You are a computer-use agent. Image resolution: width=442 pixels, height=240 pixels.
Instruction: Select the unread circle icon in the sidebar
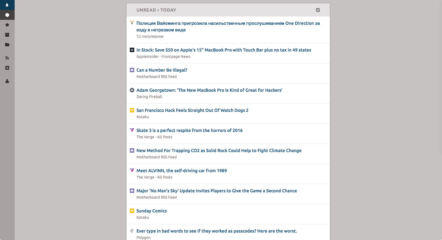[7, 15]
